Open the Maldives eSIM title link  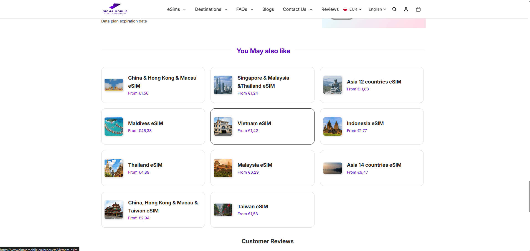point(146,123)
